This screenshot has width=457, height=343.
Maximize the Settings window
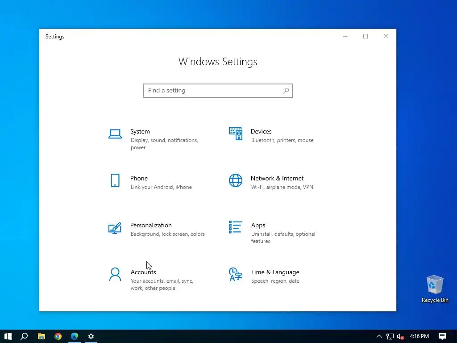(366, 36)
